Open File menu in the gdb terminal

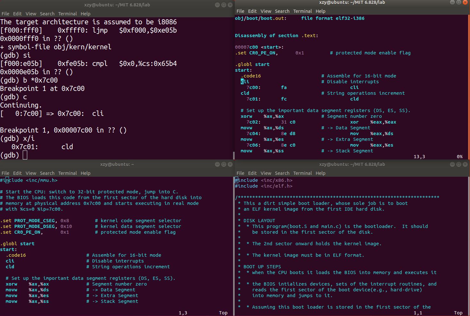5,14
